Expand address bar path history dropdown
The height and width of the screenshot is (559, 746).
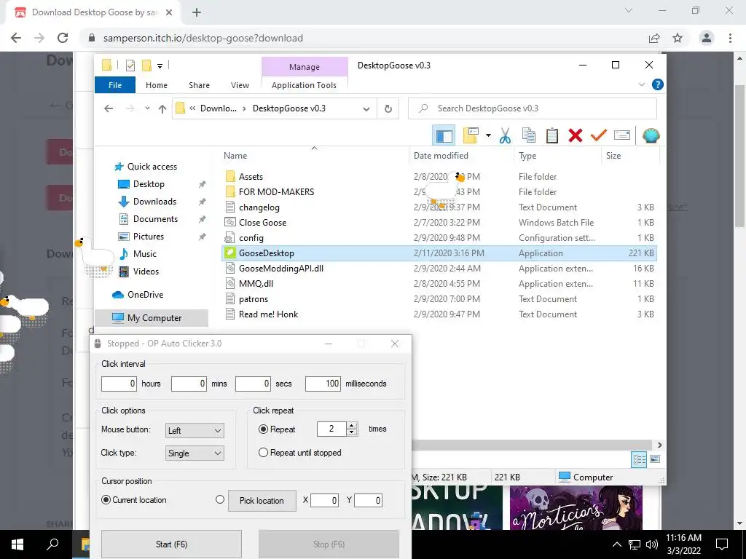tap(366, 109)
